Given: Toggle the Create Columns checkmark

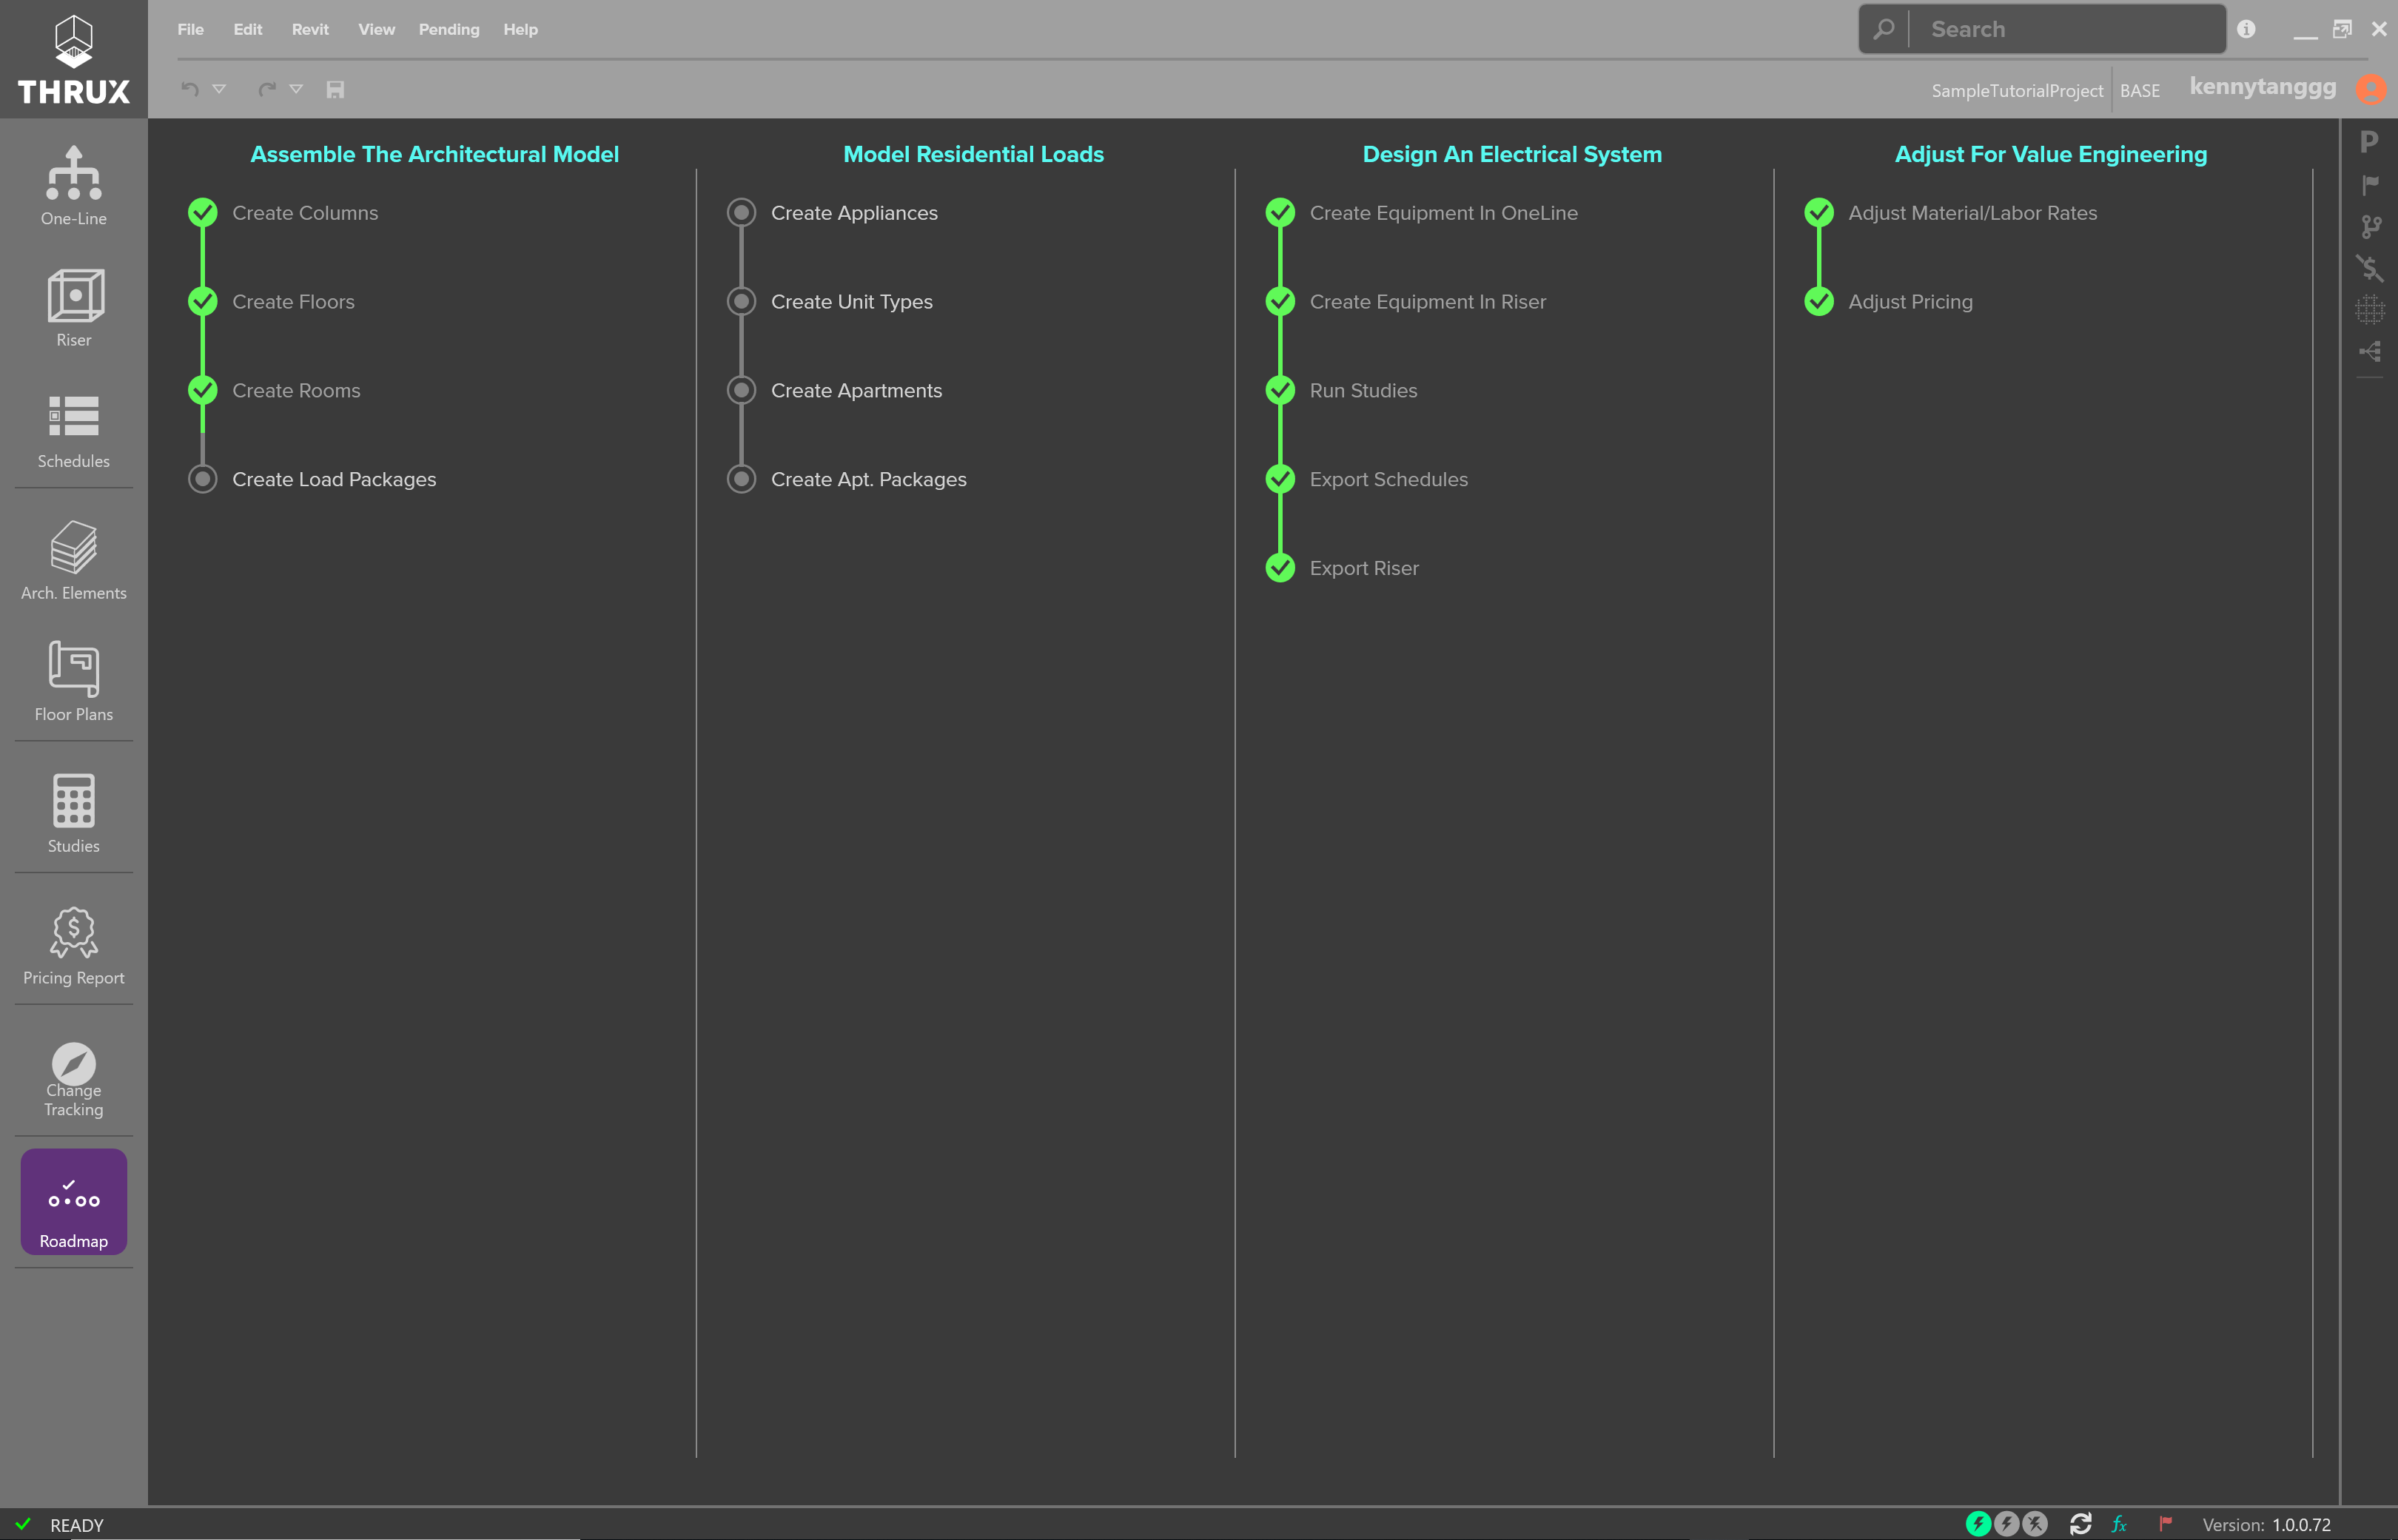Looking at the screenshot, I should (203, 212).
